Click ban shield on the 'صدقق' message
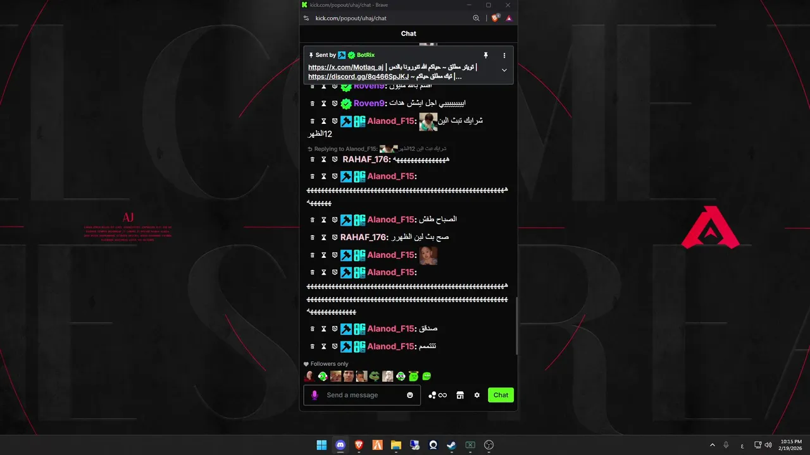Image resolution: width=810 pixels, height=455 pixels. click(335, 329)
